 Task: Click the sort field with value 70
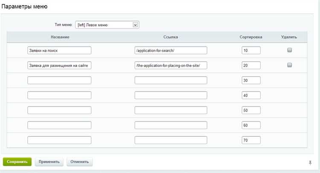point(251,140)
